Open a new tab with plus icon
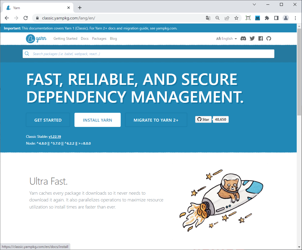The height and width of the screenshot is (250, 302). click(80, 8)
